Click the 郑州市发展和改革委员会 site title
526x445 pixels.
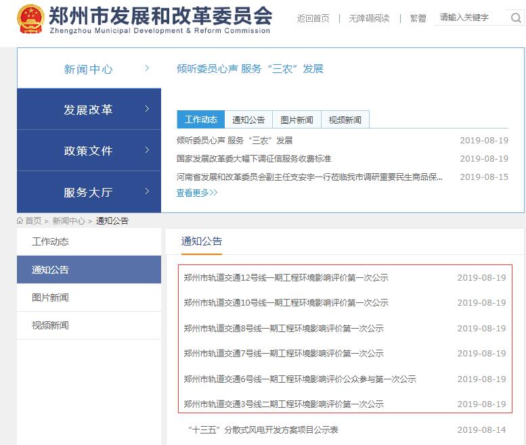pyautogui.click(x=160, y=16)
